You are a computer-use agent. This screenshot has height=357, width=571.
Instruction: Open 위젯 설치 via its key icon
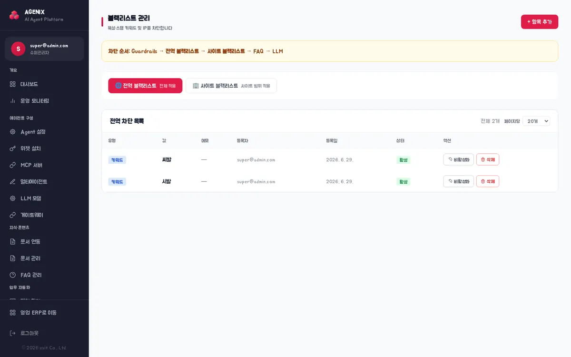click(13, 149)
